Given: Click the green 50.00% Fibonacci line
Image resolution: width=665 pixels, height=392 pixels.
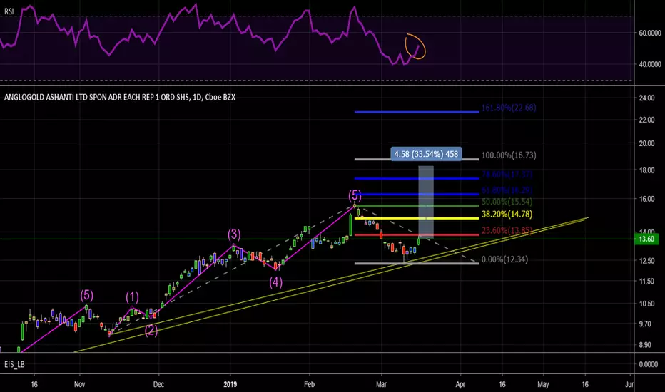Looking at the screenshot, I should point(417,206).
